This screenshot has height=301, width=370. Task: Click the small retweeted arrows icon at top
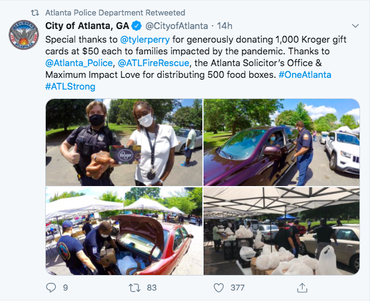pyautogui.click(x=35, y=13)
